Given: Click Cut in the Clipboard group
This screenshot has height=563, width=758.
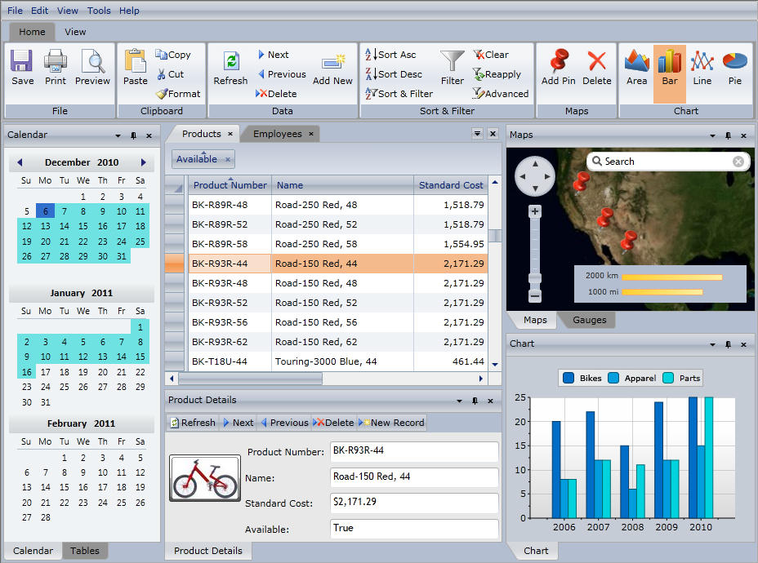Looking at the screenshot, I should click(171, 74).
